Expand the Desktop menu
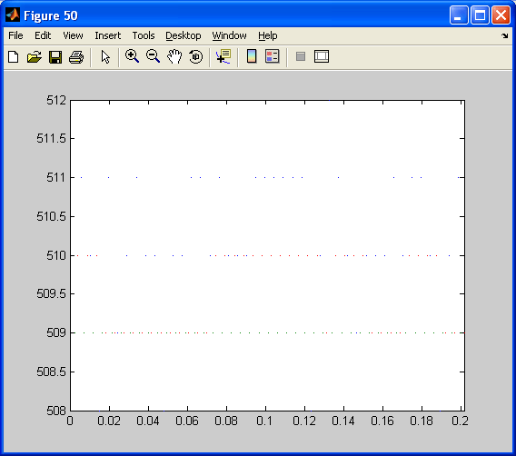516x456 pixels. click(183, 35)
